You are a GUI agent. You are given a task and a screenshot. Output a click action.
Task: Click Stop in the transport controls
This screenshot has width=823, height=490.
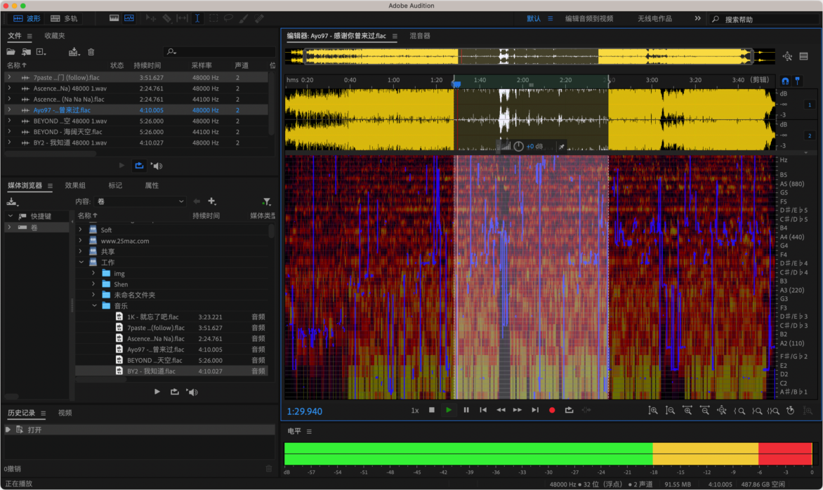(431, 410)
